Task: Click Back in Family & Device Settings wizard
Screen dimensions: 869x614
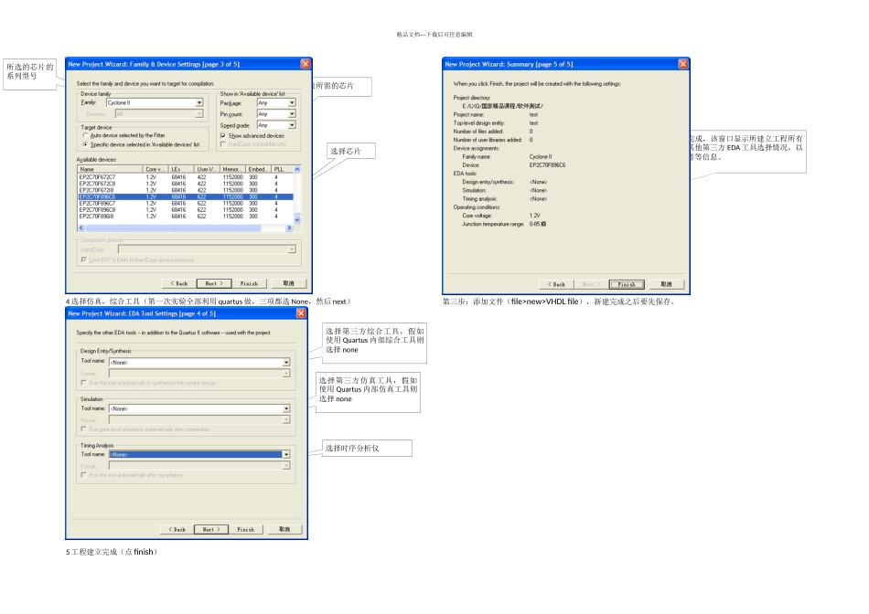Action: 178,283
